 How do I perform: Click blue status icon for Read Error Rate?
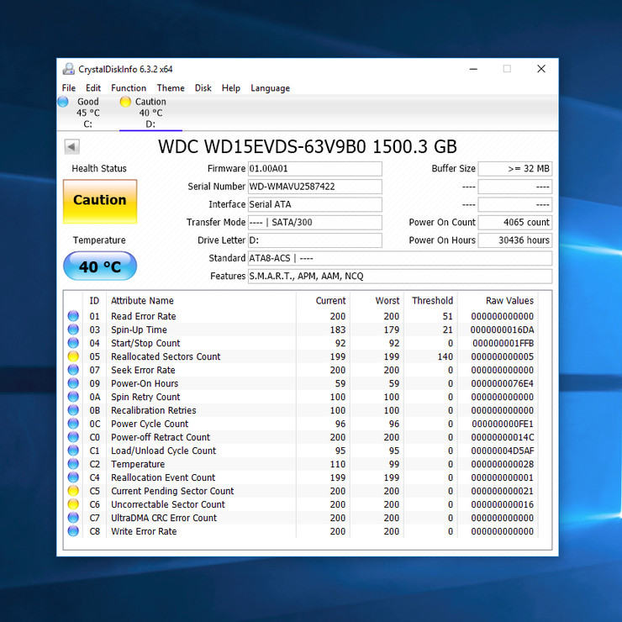(73, 316)
